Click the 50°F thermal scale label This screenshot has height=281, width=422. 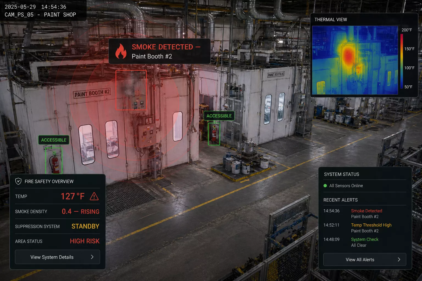pos(408,87)
